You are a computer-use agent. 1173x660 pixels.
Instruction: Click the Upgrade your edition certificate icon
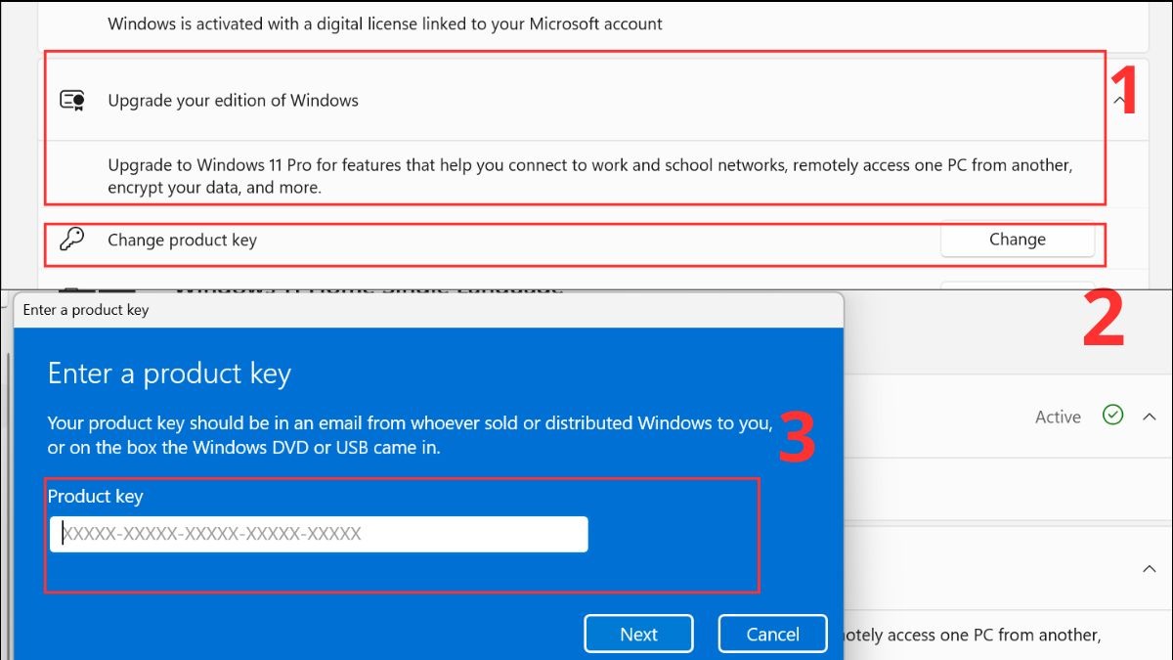pos(72,100)
